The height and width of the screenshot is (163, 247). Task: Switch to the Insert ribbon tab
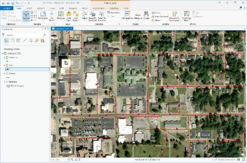(29, 8)
